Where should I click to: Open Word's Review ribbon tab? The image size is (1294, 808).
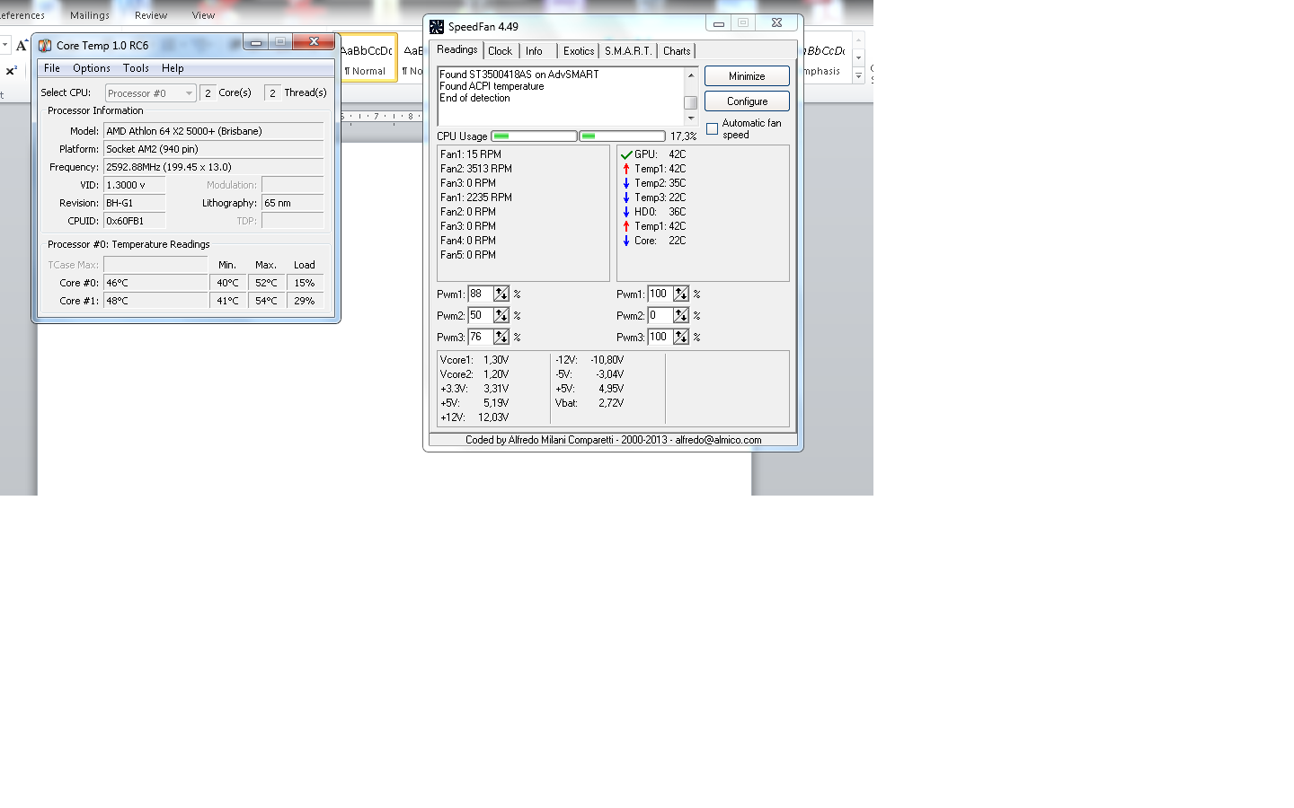click(151, 15)
